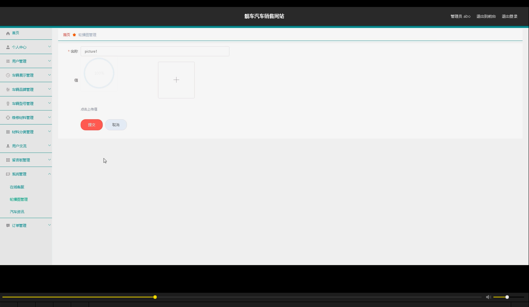
Task: Expand the 材料分类管理 chevron
Action: 50,132
